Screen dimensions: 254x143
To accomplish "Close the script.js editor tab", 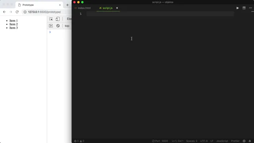I will [x=117, y=8].
